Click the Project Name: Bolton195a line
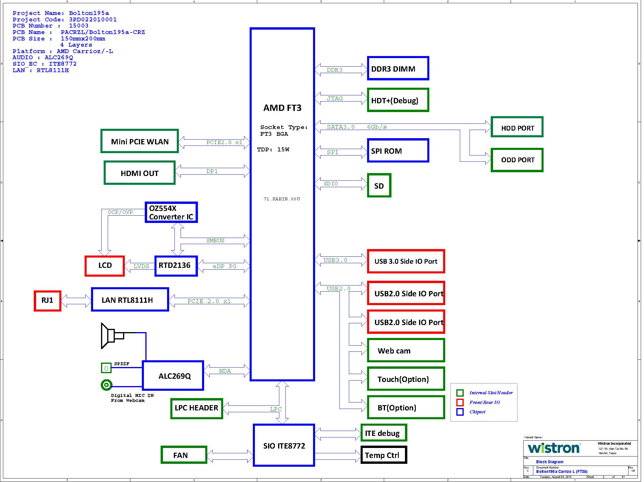This screenshot has height=482, width=644. 61,13
